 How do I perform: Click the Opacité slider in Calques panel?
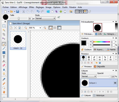[104, 77]
